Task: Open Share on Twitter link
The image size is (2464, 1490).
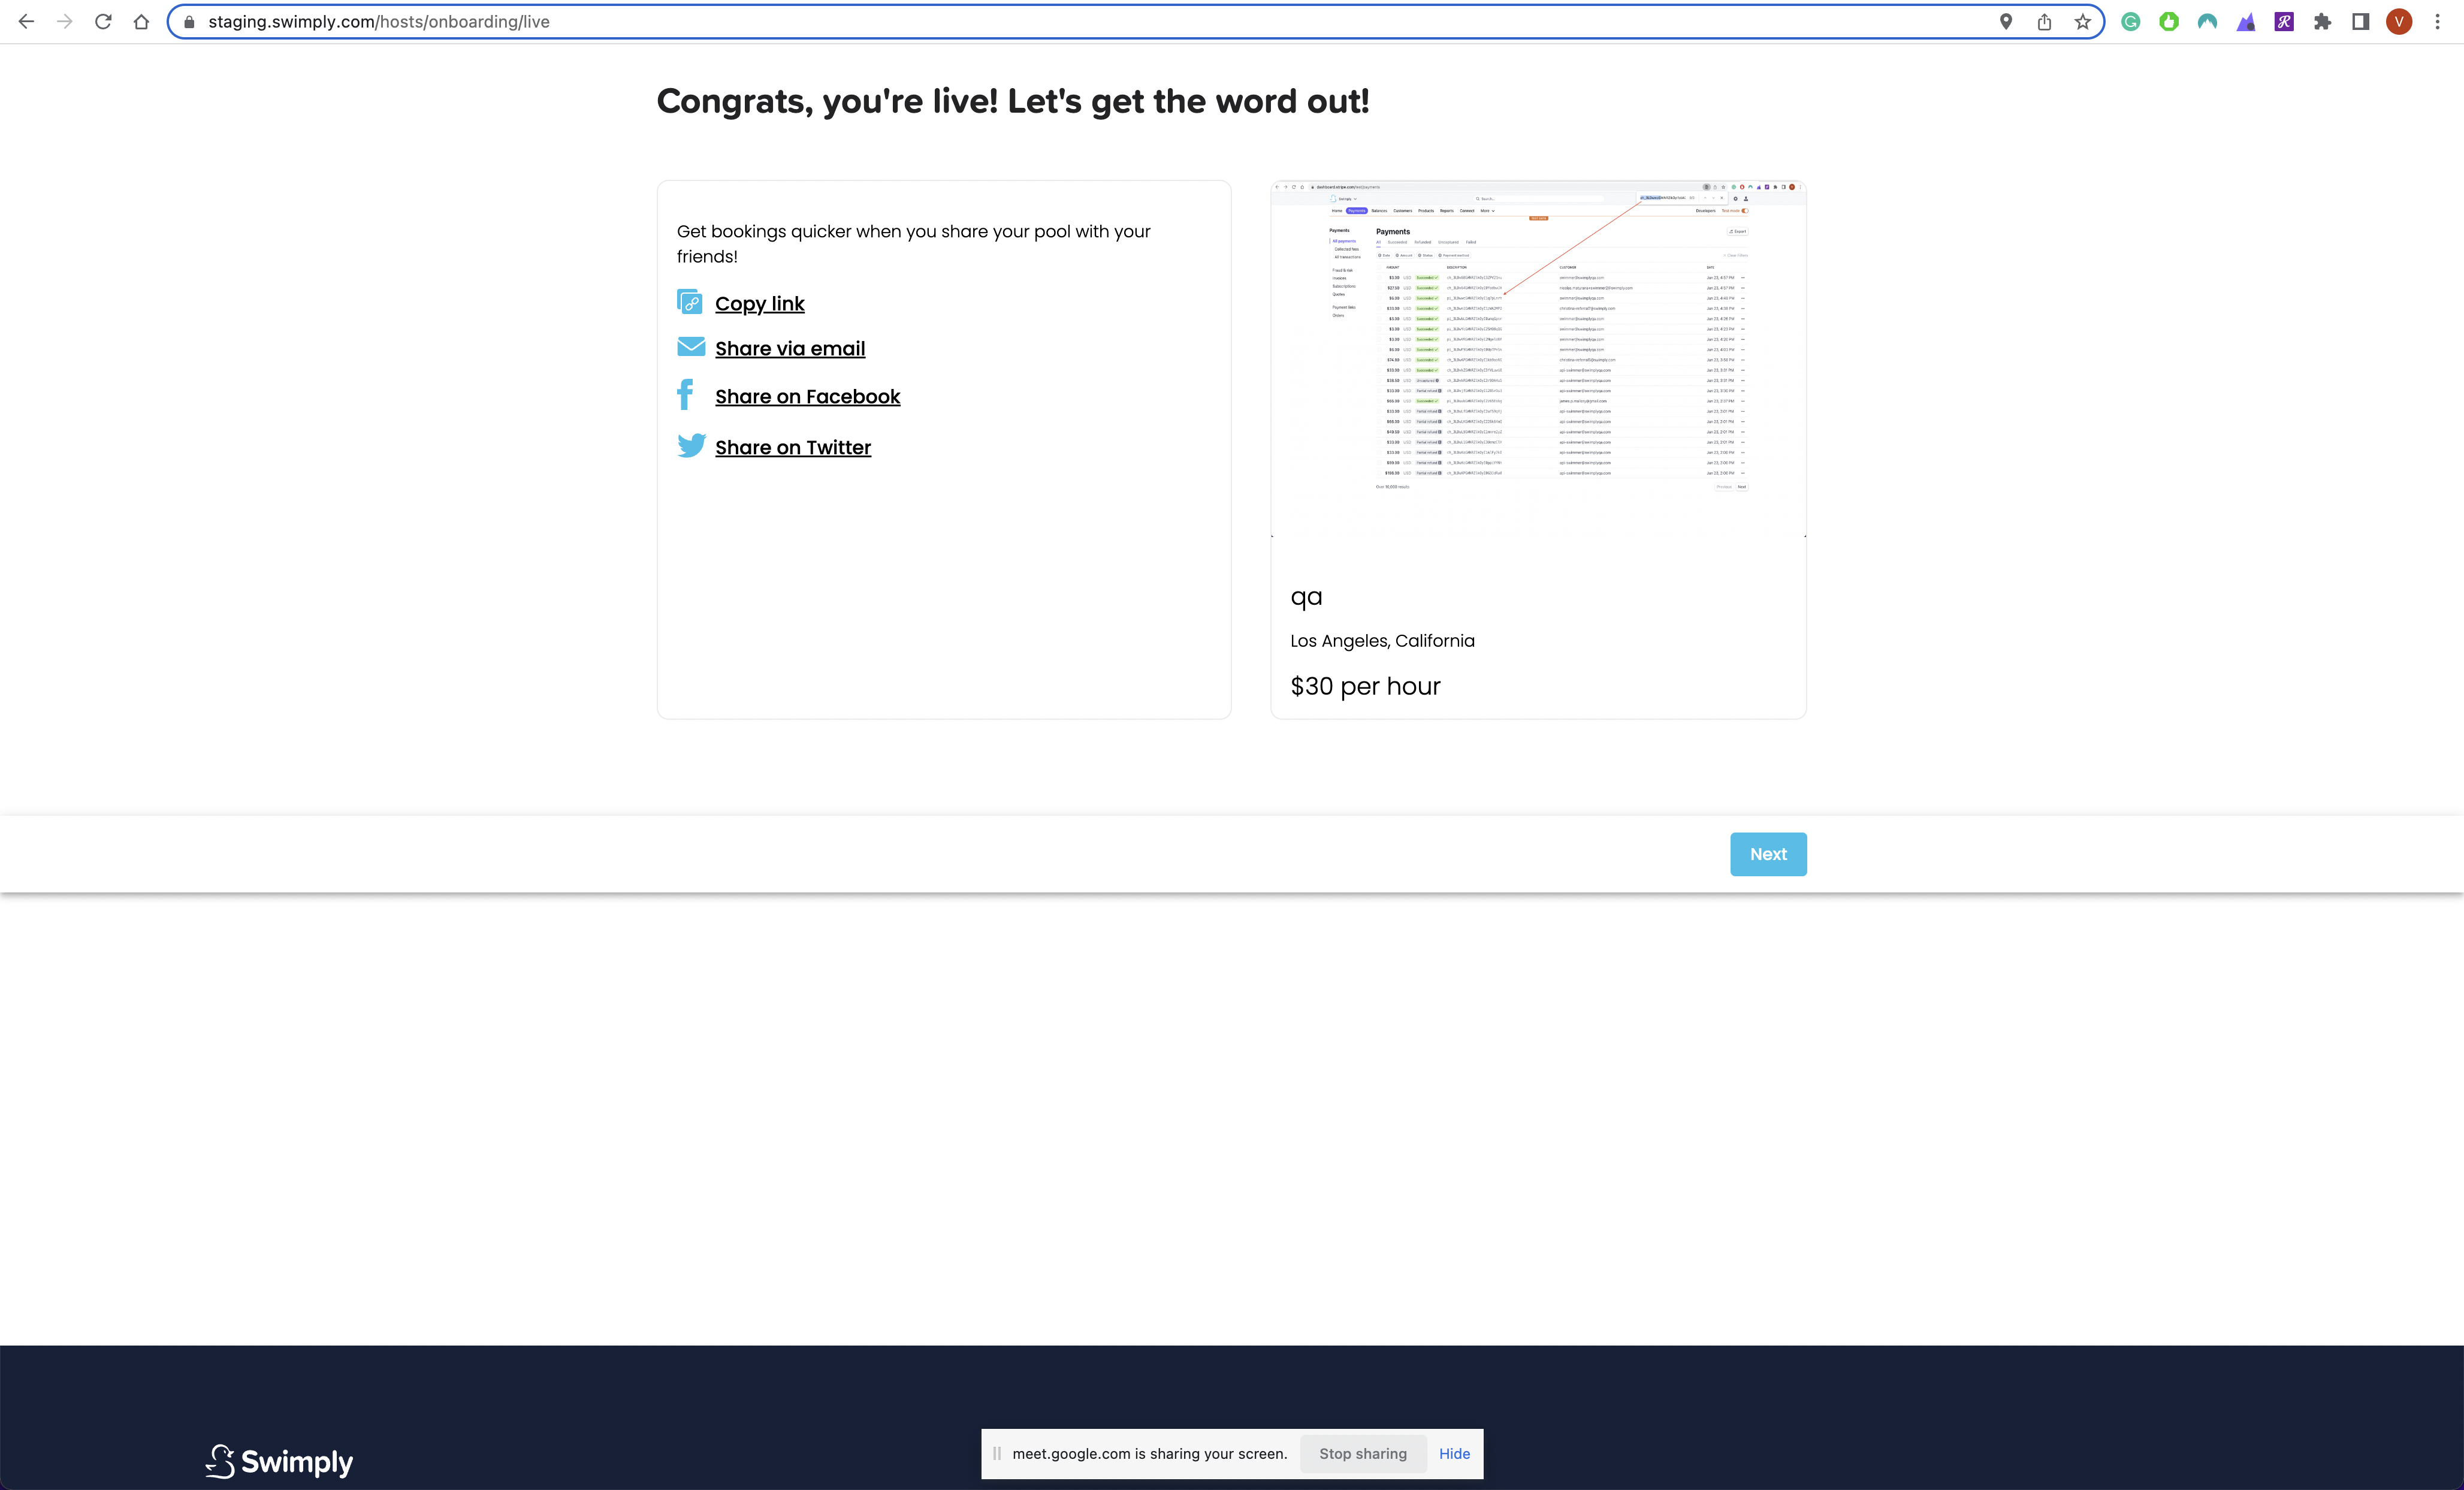Action: pyautogui.click(x=792, y=448)
